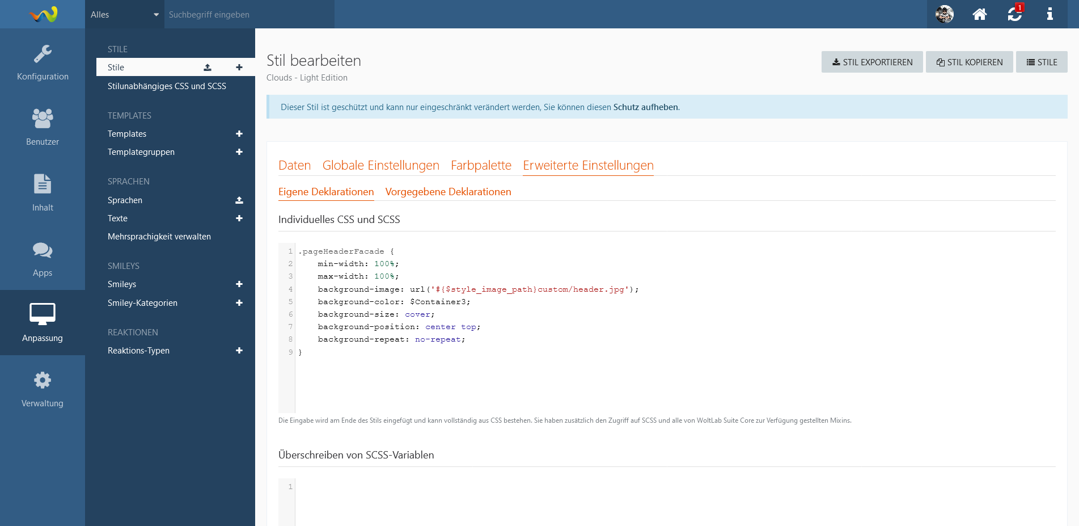Click the import icon next to Sprachen
Image resolution: width=1079 pixels, height=526 pixels.
pyautogui.click(x=239, y=200)
